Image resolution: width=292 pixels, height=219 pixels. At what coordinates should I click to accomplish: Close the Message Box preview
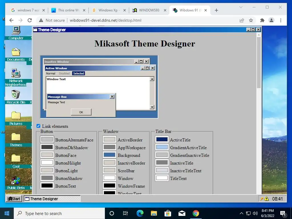coord(112,96)
